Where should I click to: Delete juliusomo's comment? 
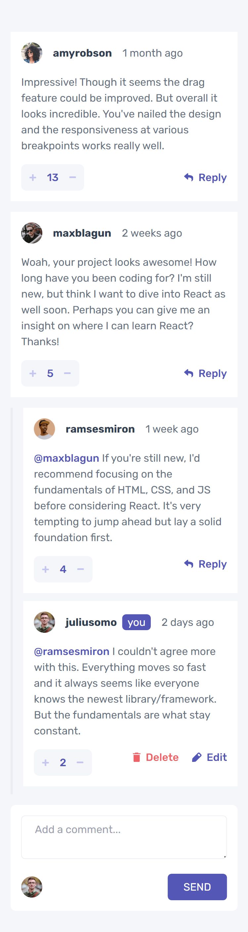[155, 757]
